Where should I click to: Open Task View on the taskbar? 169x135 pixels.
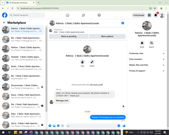pos(9,132)
